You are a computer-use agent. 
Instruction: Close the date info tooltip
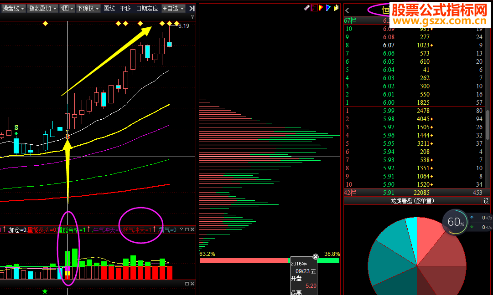click(315, 257)
